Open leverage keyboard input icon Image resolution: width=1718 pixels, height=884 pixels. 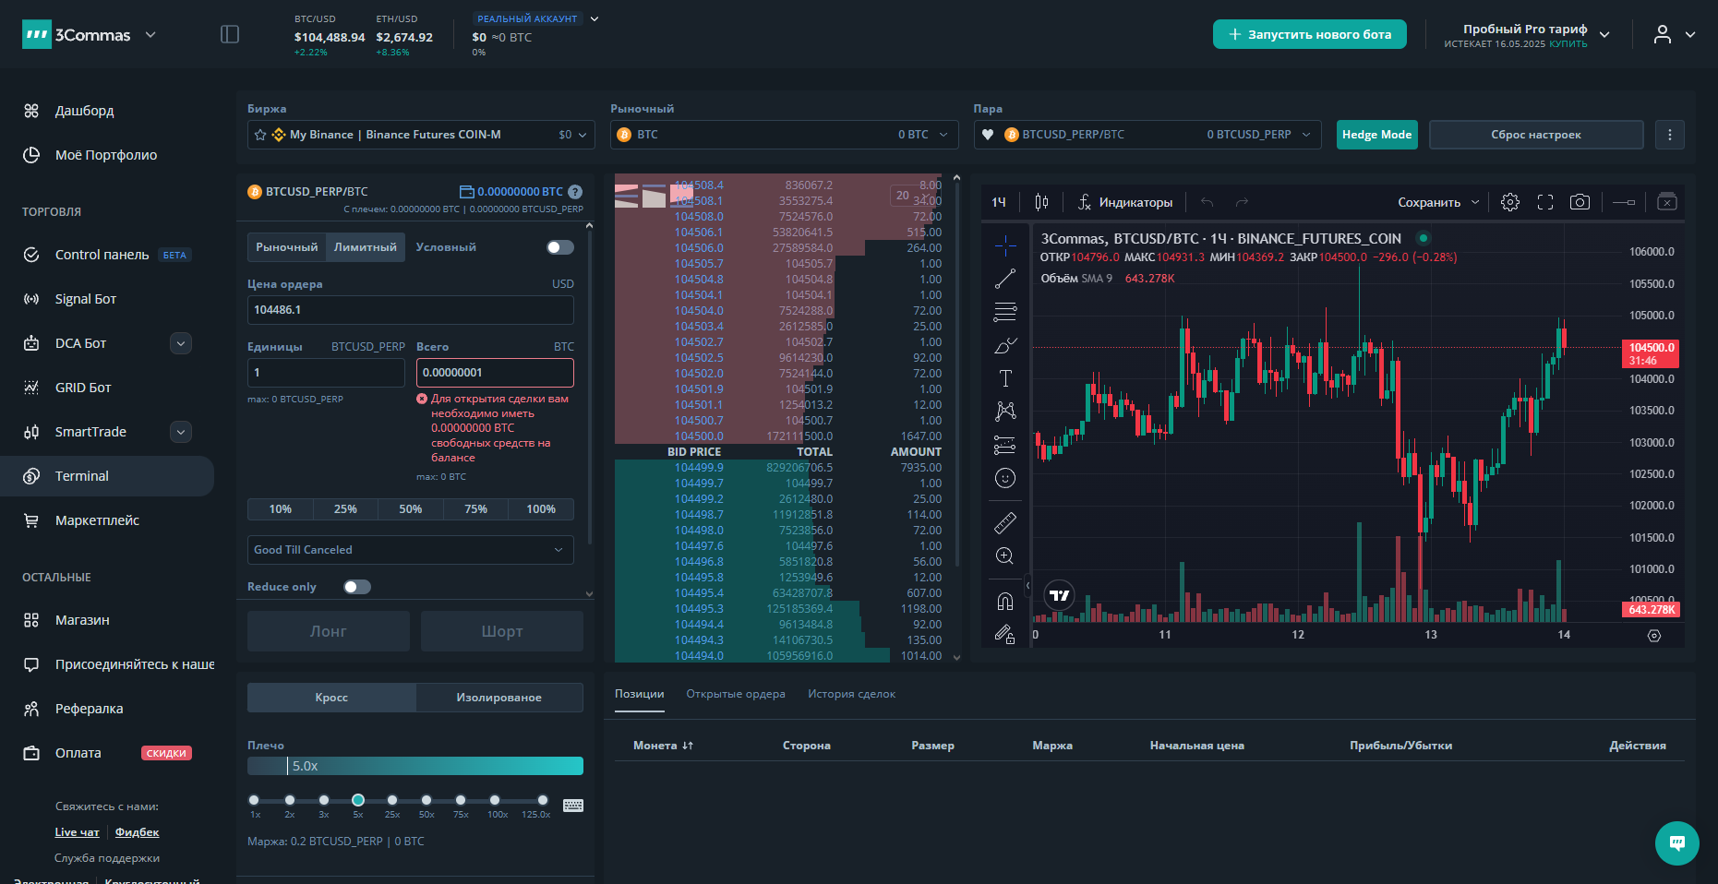(573, 806)
